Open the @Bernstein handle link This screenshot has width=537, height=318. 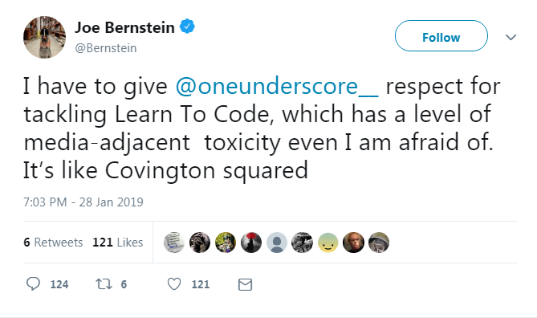[x=106, y=48]
